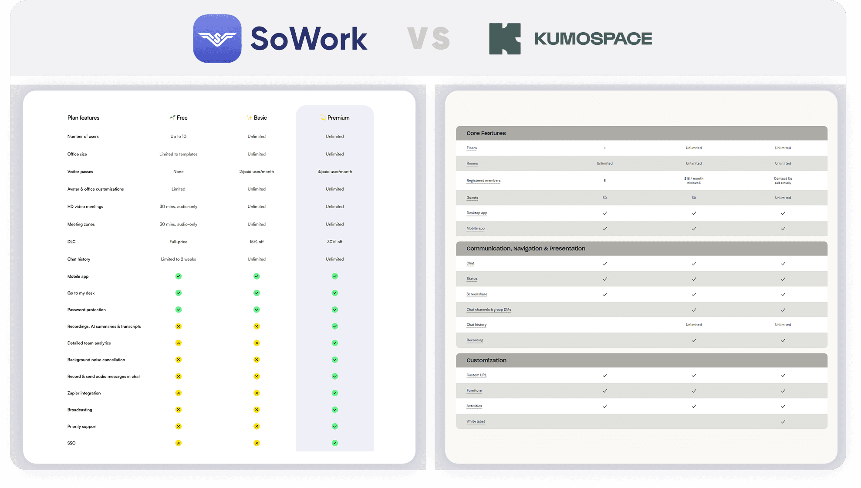Click the Kumospace "K" logo icon
The height and width of the screenshot is (488, 861).
[505, 38]
